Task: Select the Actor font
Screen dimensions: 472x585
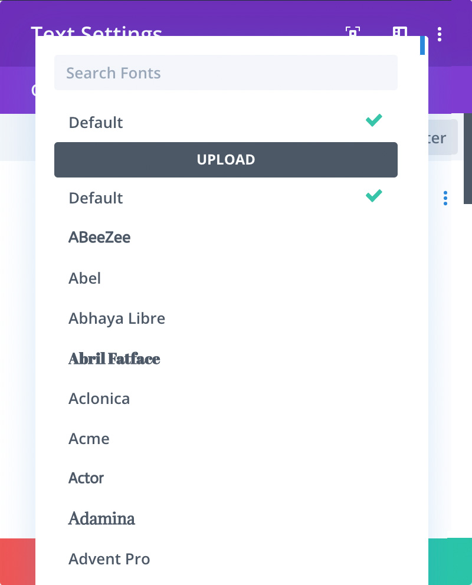Action: (86, 478)
